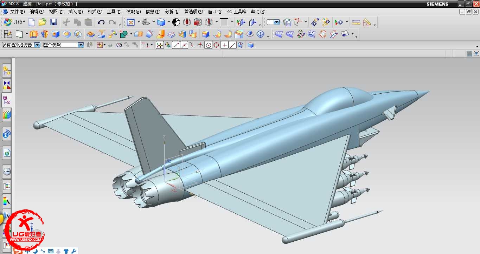Open the Reuse Library sidebar tab
The height and width of the screenshot is (254, 480).
coord(7,115)
